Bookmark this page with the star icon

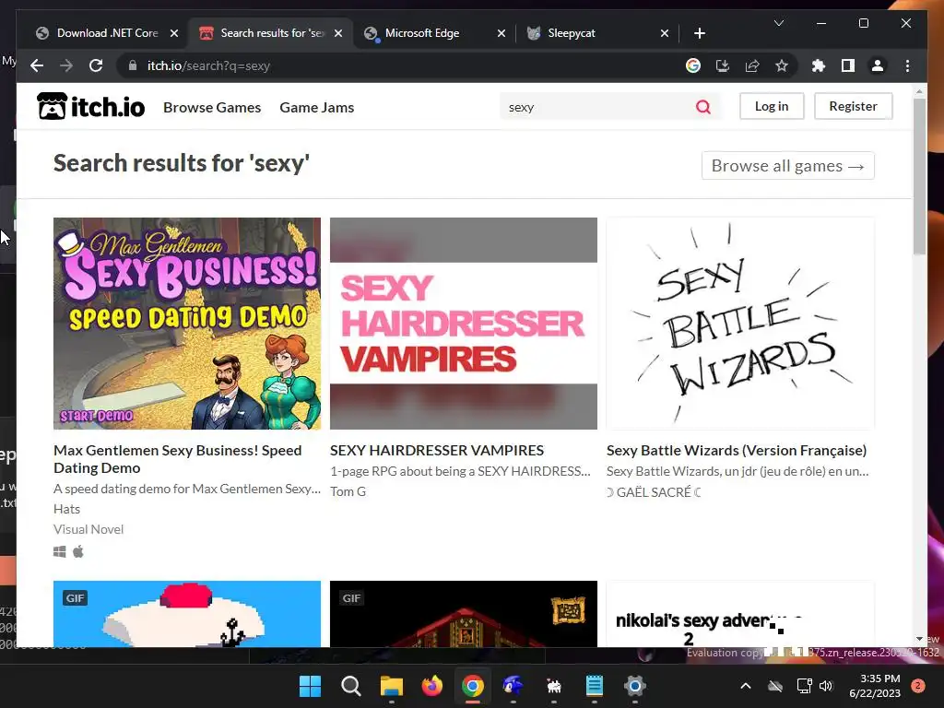point(782,65)
